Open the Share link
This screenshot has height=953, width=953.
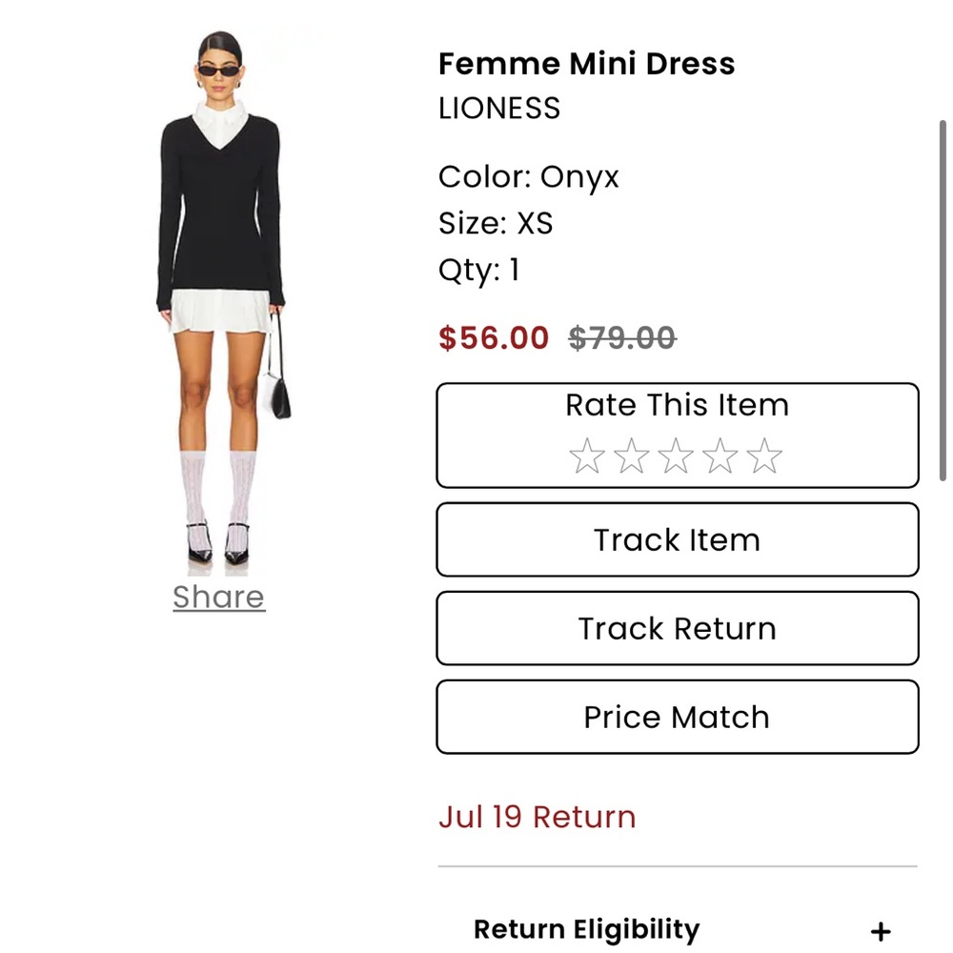click(217, 597)
